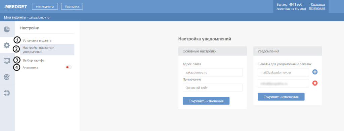
Task: Follow the Мои виджеты breadcrumb link
Action: [15, 17]
